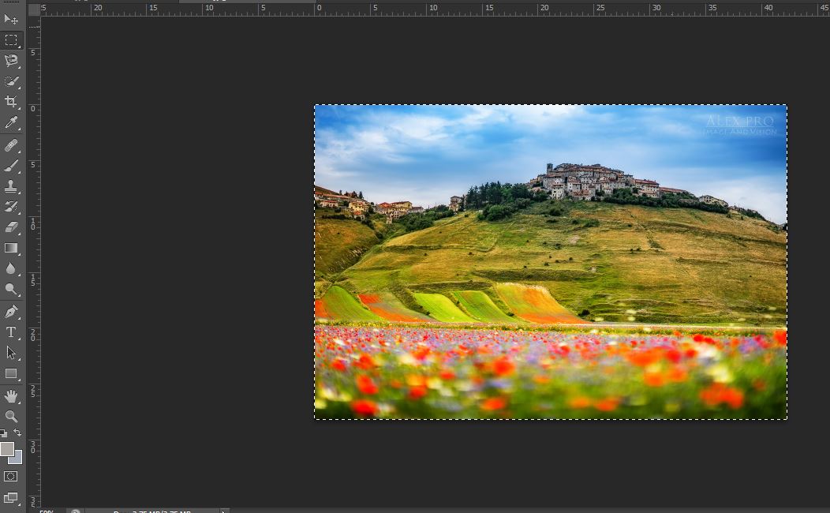The image size is (830, 513).
Task: Select the Rectangular Marquee tool
Action: 11,39
